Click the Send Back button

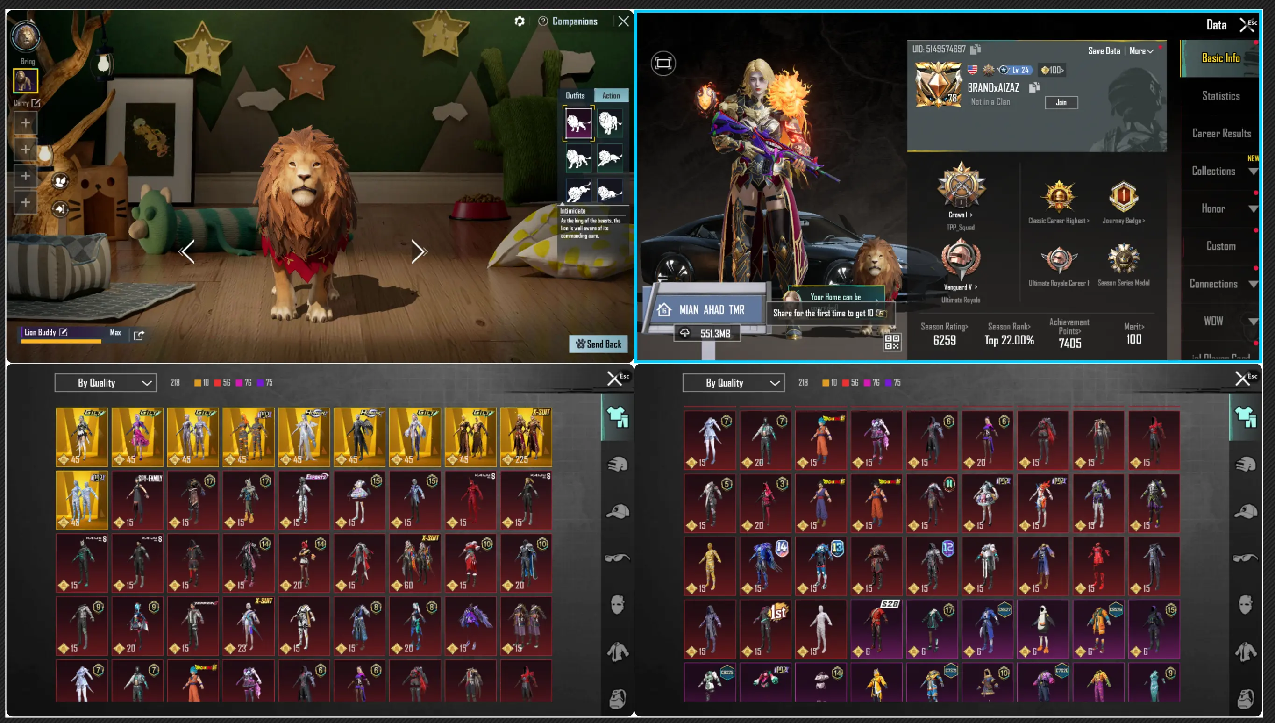pos(598,344)
